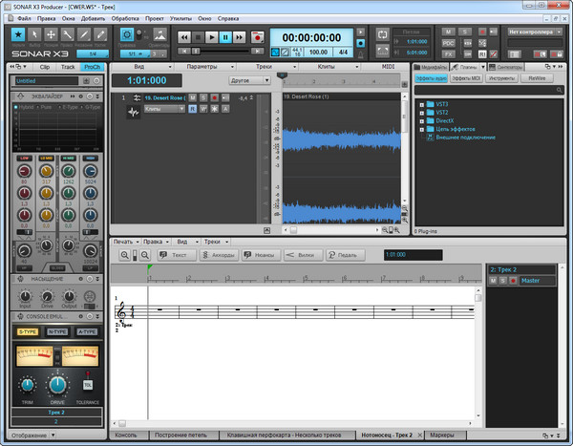Solo the Desert Rose track
This screenshot has height=446, width=573.
(202, 97)
